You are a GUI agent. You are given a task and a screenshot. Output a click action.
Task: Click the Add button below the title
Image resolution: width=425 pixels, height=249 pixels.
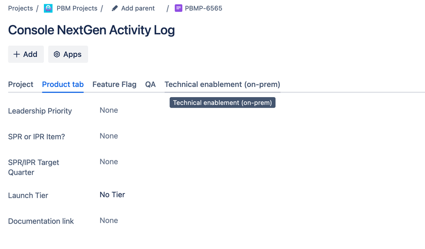(x=26, y=54)
